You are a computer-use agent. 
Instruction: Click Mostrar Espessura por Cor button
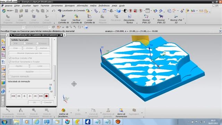pos(29,53)
